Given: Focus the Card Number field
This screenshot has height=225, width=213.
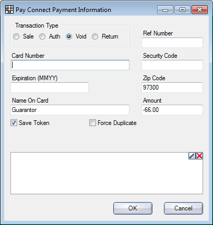Looking at the screenshot, I should tap(70, 65).
